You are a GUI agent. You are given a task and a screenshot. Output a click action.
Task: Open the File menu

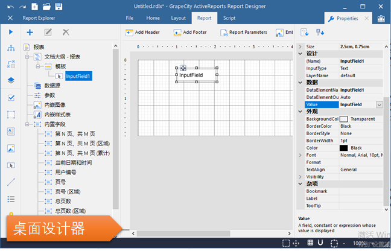(129, 18)
